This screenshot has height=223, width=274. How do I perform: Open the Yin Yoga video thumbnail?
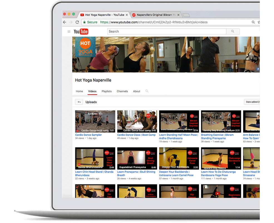pos(95,191)
